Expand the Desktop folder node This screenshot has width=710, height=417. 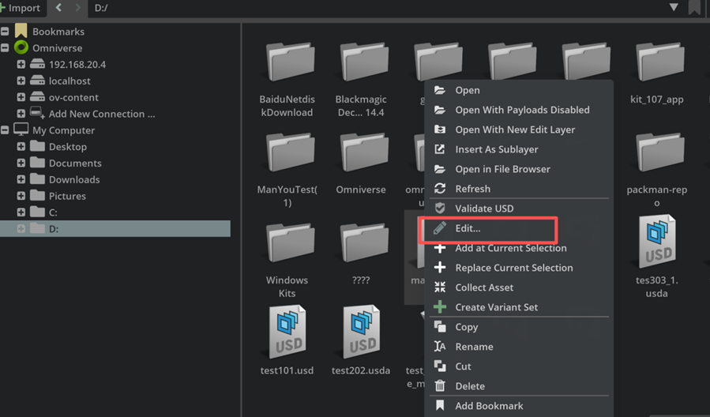[x=21, y=147]
